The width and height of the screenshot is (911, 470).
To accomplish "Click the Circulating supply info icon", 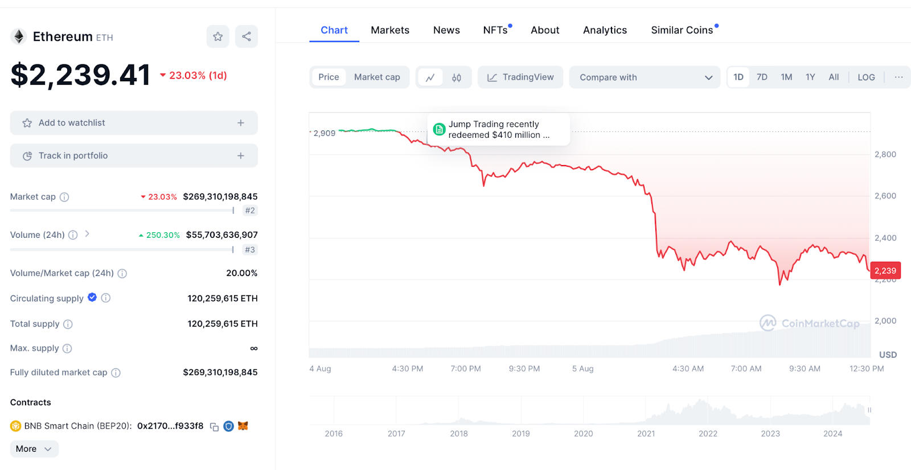I will 106,298.
